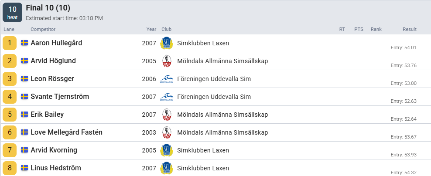Click the heat 10 badge icon
The height and width of the screenshot is (176, 431).
[x=12, y=12]
